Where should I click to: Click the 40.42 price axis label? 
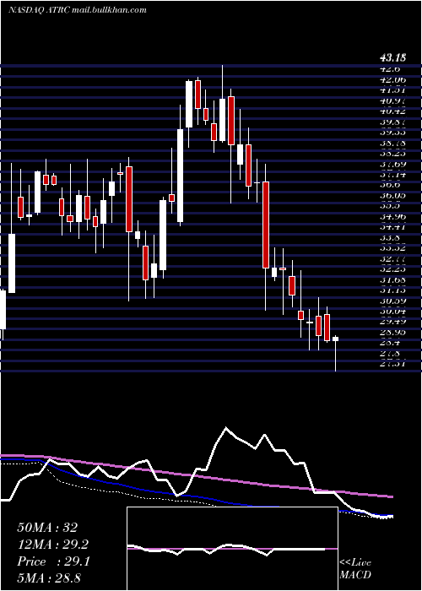point(392,111)
